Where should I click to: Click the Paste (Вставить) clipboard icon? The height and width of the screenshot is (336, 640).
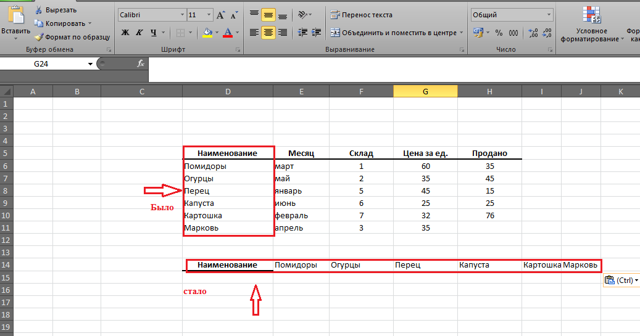(x=16, y=15)
